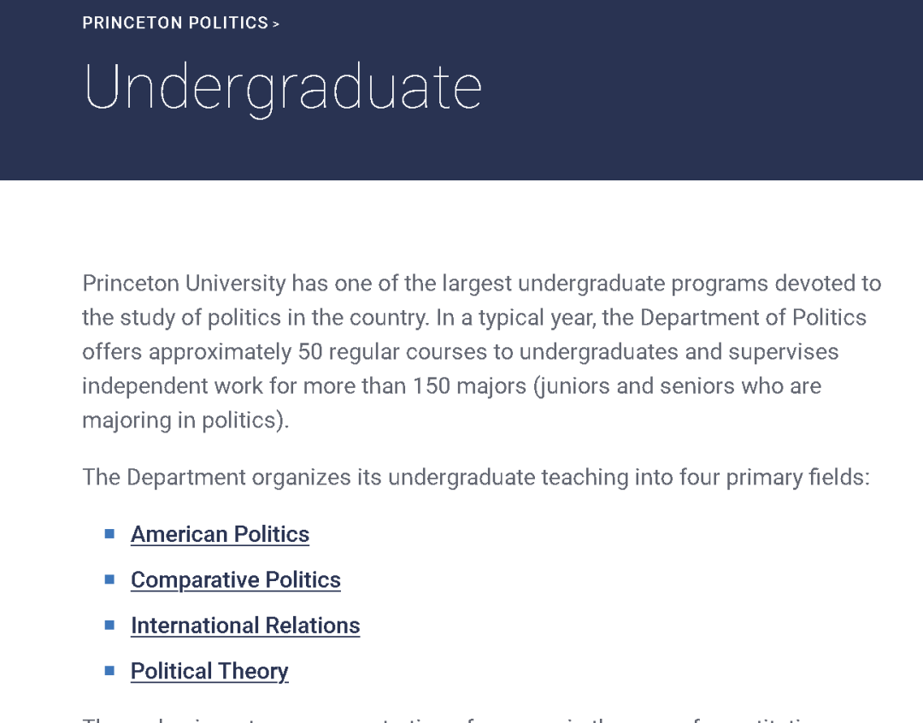923x723 pixels.
Task: Visit the Political Theory link
Action: (x=209, y=671)
